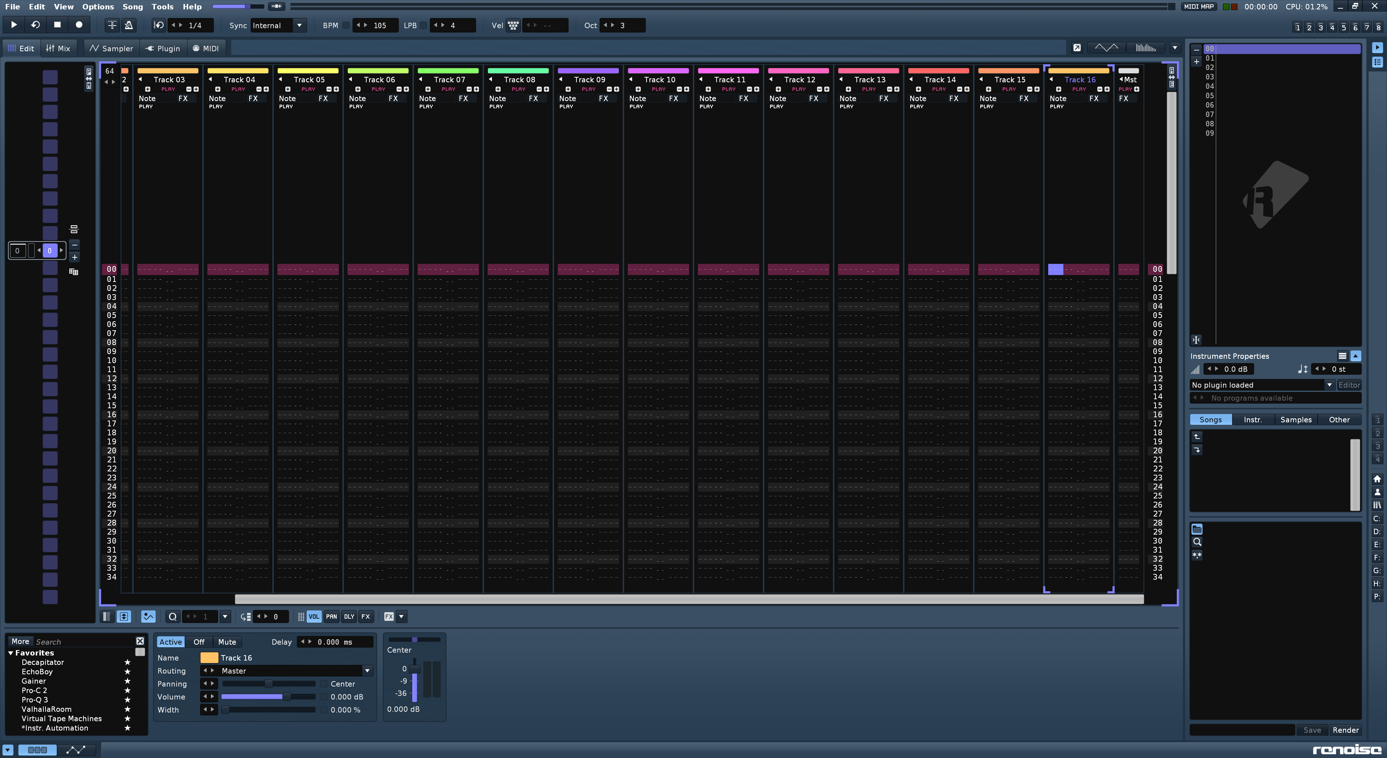This screenshot has height=758, width=1387.
Task: Select the Samples browser category
Action: tap(1296, 420)
